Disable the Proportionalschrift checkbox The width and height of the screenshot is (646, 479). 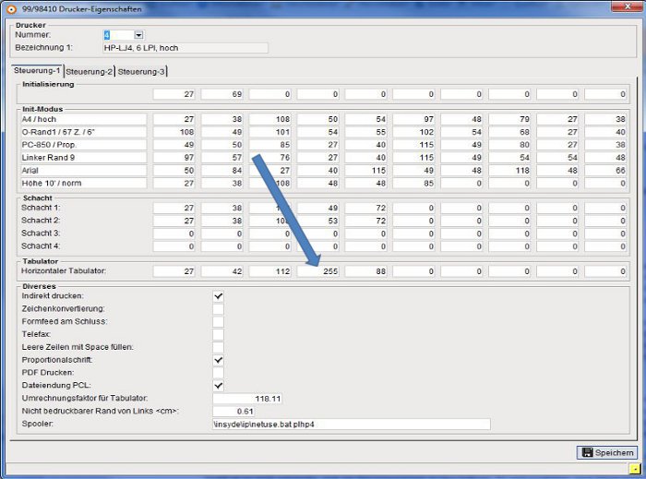[219, 360]
